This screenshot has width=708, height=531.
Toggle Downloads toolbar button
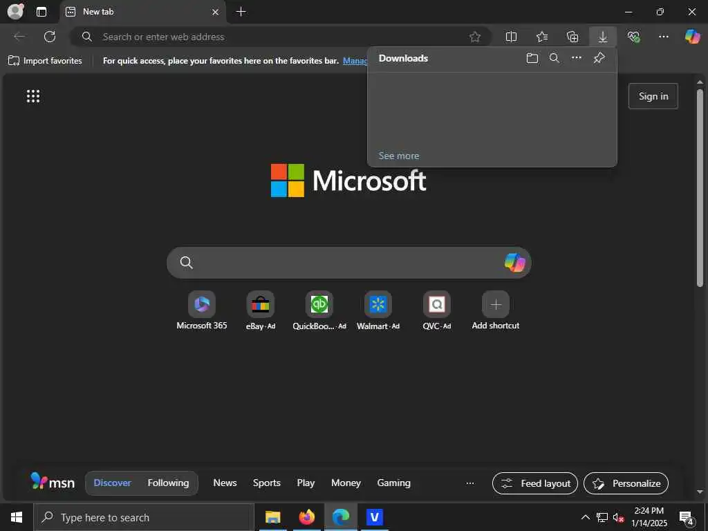coord(603,37)
